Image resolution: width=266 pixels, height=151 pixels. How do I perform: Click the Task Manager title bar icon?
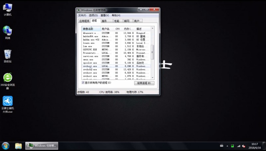(x=78, y=10)
